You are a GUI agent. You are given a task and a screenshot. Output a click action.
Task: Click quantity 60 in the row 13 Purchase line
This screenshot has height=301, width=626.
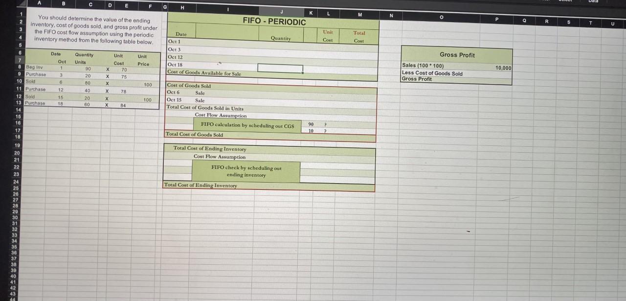pos(88,105)
